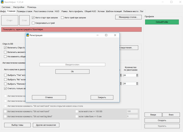The image size is (183, 132).
Task: Select the DefaultProfile profile
Action: point(162,22)
